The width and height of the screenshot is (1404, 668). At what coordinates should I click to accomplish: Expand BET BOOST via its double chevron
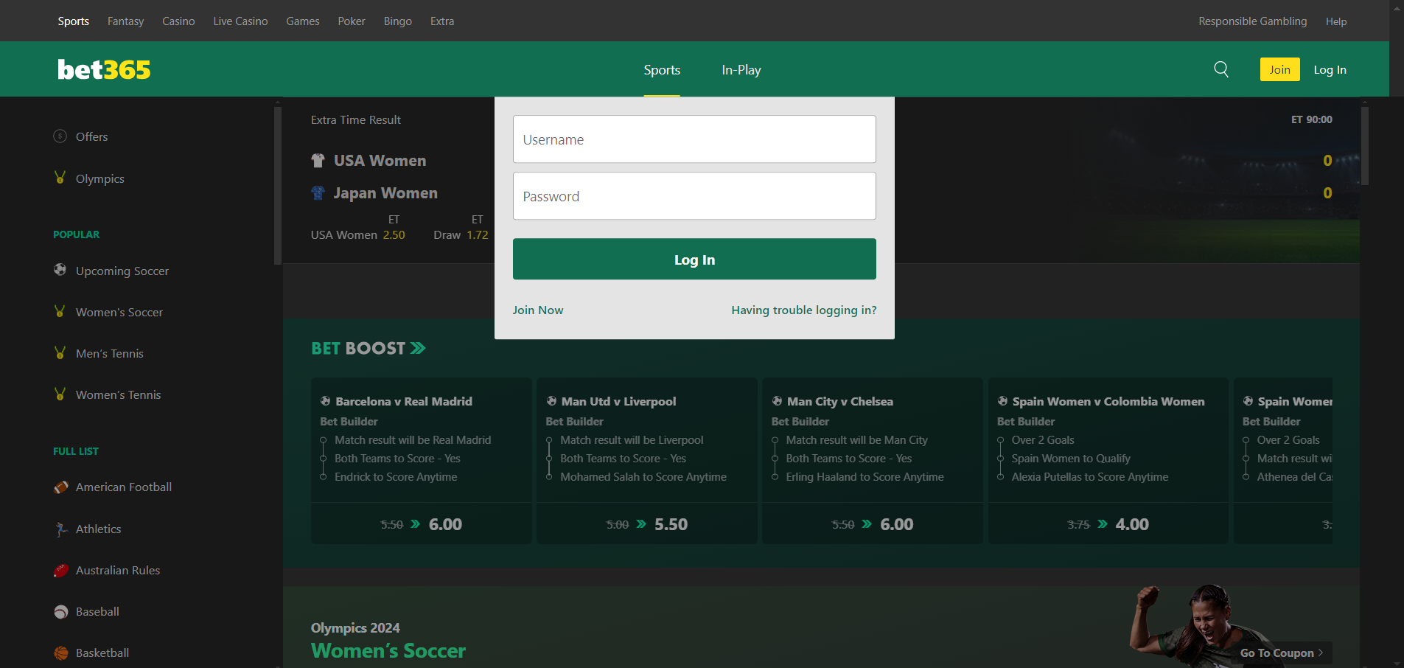tap(418, 347)
